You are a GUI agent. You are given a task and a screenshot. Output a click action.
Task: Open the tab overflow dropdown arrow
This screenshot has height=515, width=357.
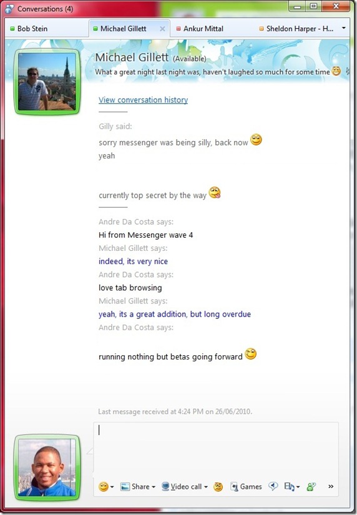(343, 28)
